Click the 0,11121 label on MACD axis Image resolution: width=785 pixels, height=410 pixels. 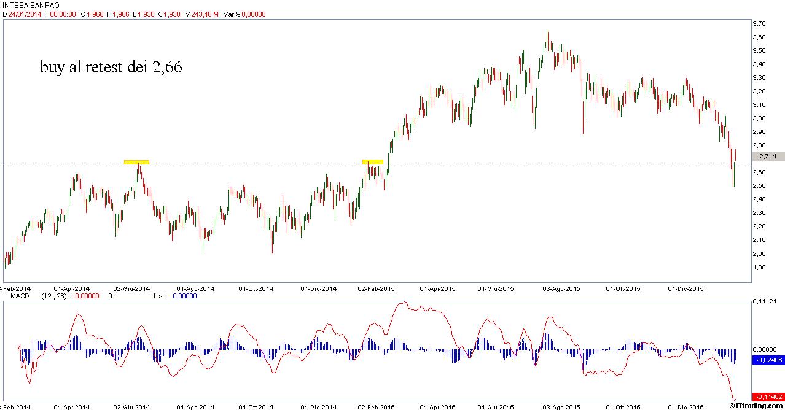tap(764, 301)
